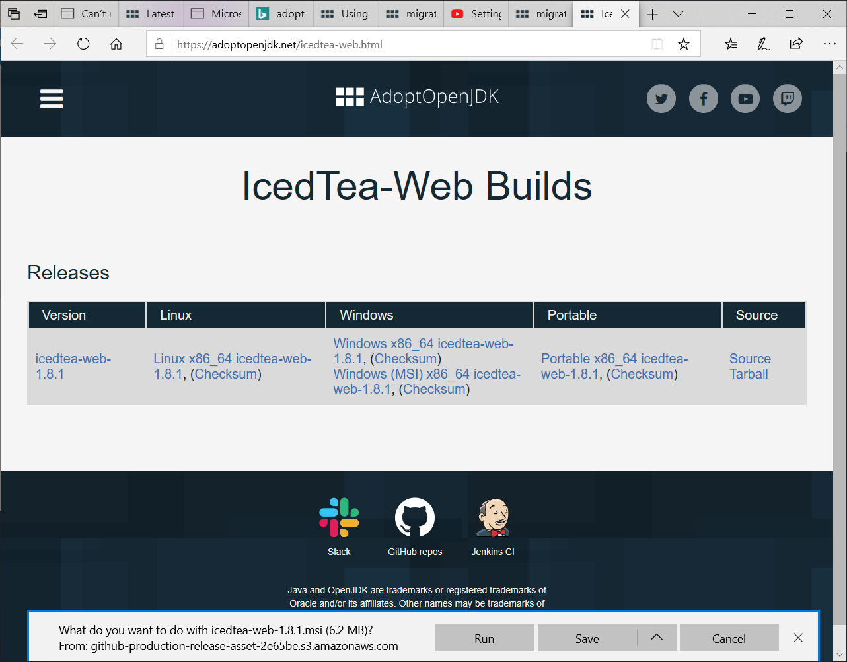The width and height of the screenshot is (847, 662).
Task: Open Settings and more ellipsis menu
Action: pos(830,44)
